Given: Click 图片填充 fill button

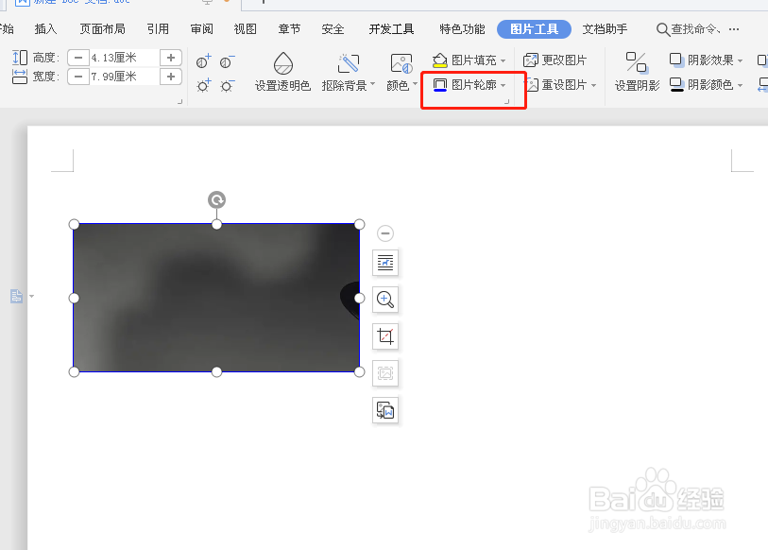Looking at the screenshot, I should coord(465,60).
